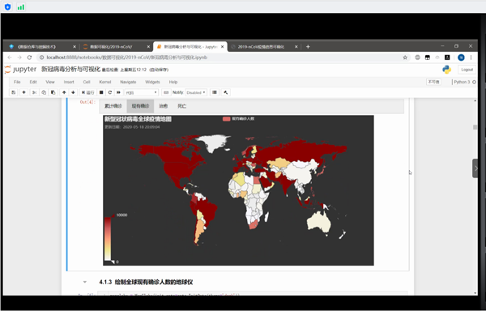This screenshot has width=486, height=311.
Task: Switch to the 2019-nCoV疫情信息可视化 browser tab
Action: click(263, 47)
